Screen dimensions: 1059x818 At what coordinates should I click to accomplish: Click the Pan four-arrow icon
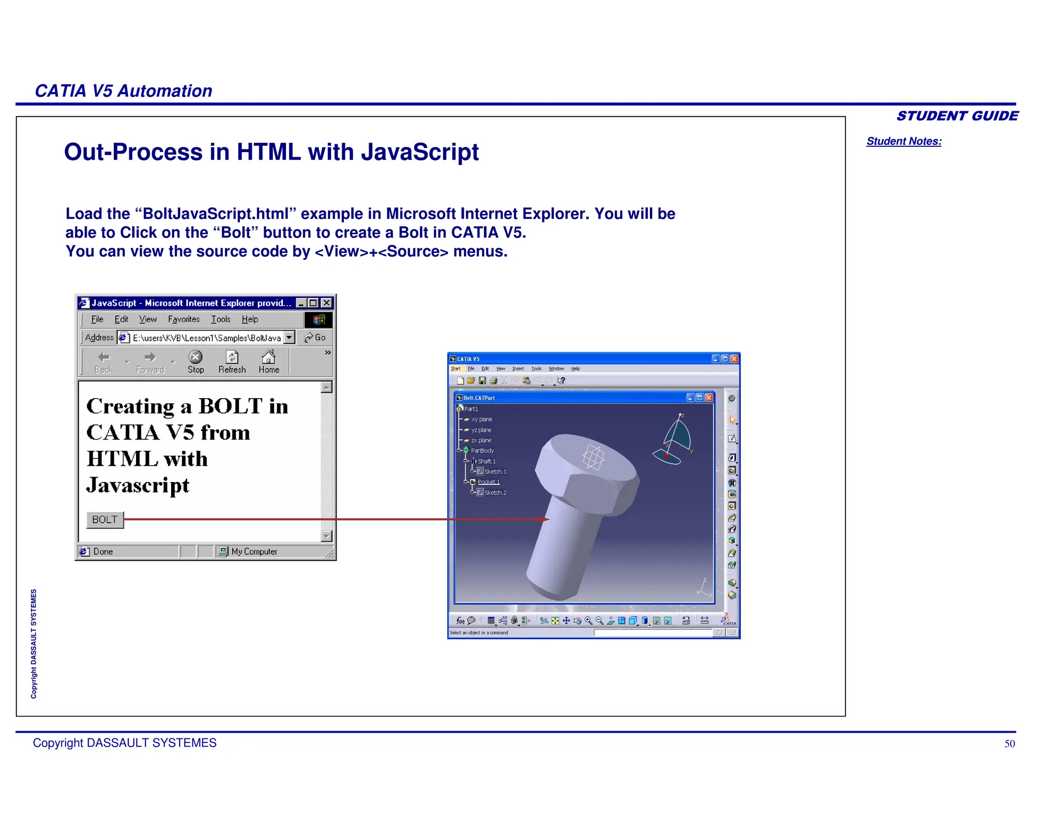(x=566, y=620)
